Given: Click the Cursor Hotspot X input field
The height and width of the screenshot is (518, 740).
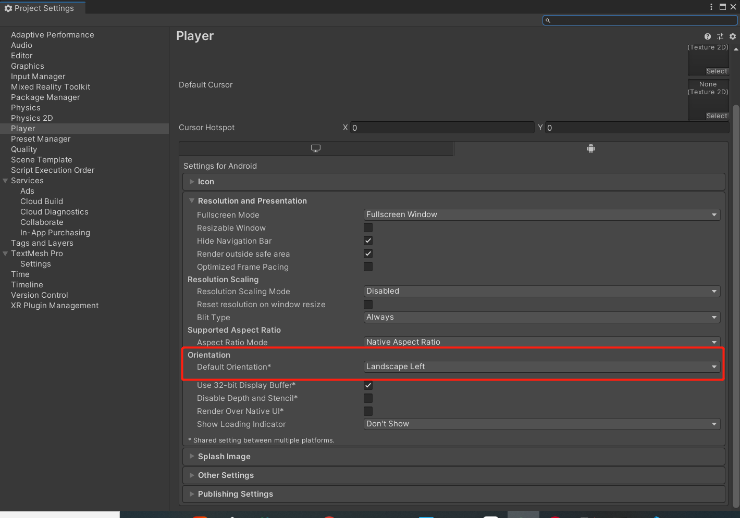Looking at the screenshot, I should 442,128.
